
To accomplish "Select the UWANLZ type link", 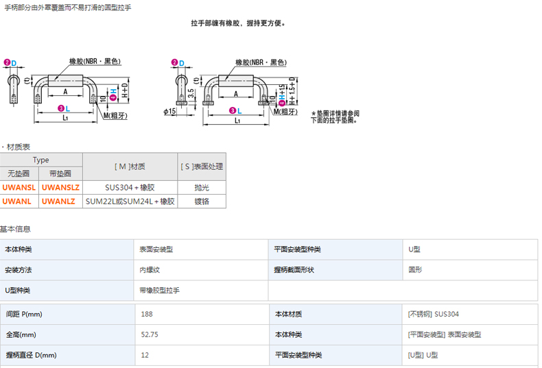I will (58, 201).
